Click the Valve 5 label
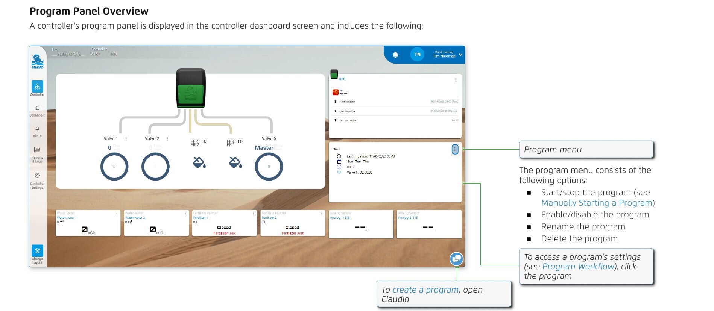Image resolution: width=714 pixels, height=311 pixels. coord(269,139)
